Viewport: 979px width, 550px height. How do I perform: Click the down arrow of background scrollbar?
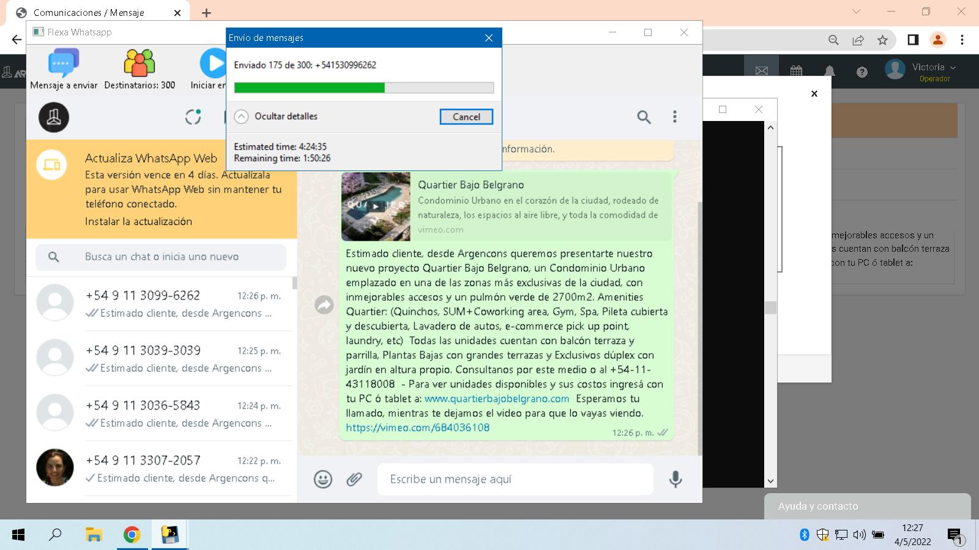point(770,481)
